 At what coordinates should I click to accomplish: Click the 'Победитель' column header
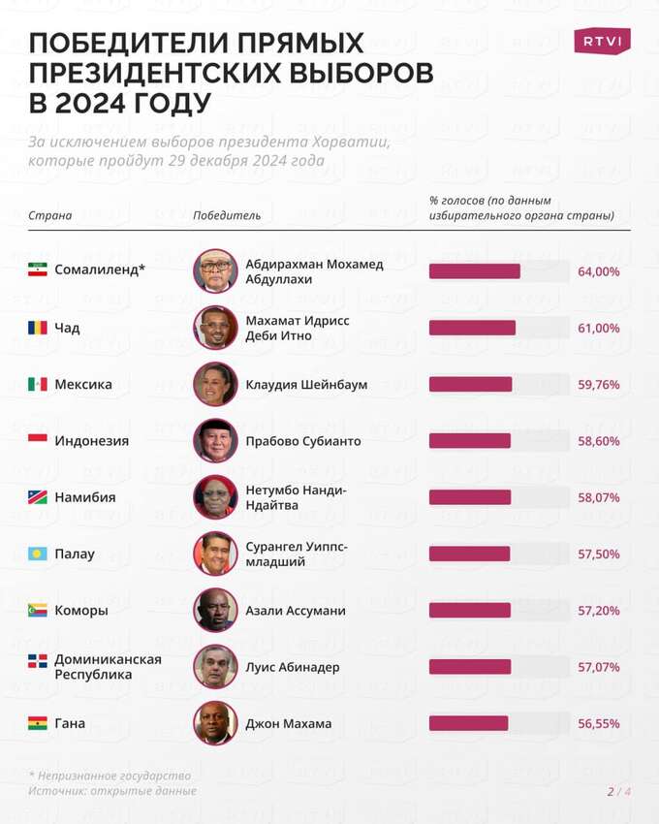227,215
